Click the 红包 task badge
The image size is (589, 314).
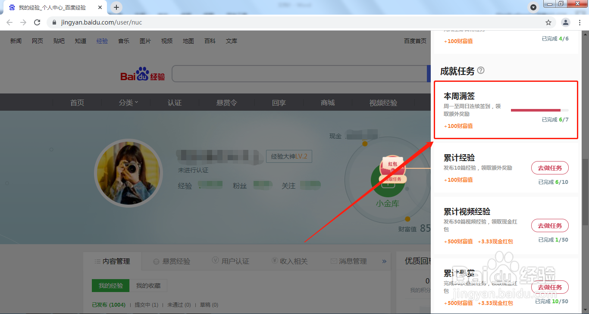(392, 169)
